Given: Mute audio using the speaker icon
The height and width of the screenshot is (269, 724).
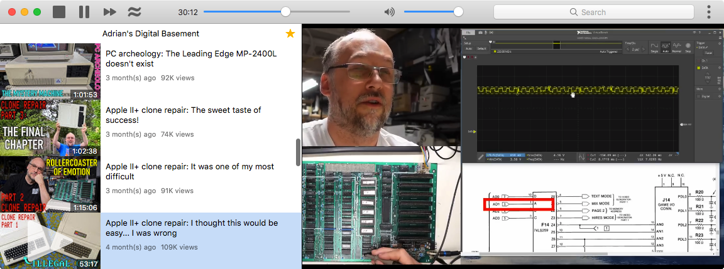Looking at the screenshot, I should point(390,12).
